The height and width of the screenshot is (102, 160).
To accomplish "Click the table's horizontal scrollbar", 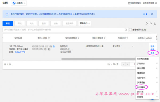I will (x=98, y=59).
